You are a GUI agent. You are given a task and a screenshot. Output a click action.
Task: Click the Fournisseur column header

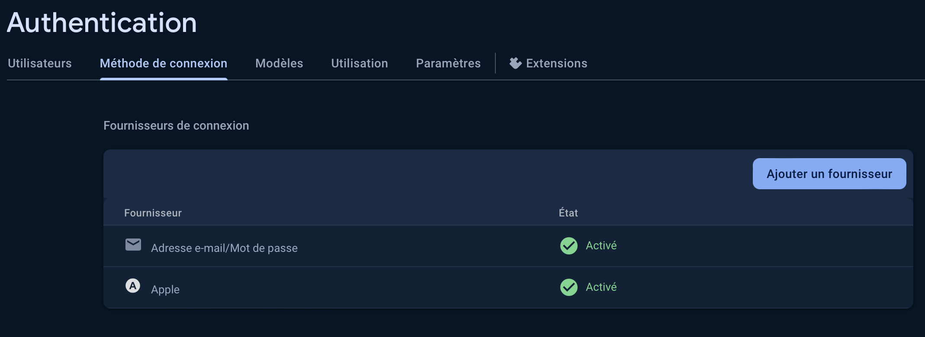(153, 213)
